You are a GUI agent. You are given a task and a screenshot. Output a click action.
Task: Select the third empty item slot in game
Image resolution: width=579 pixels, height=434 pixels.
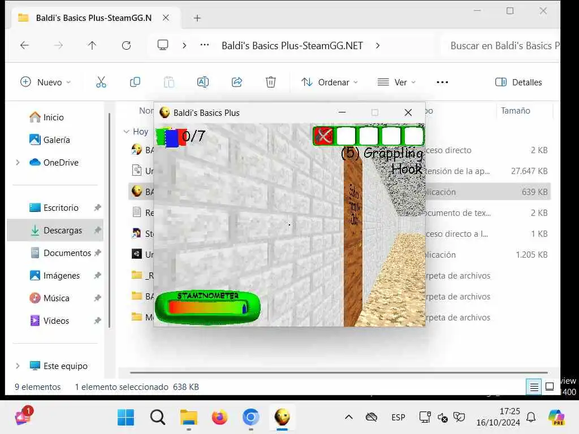pyautogui.click(x=369, y=136)
